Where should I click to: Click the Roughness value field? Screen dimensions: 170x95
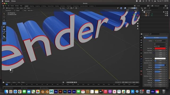(160, 72)
